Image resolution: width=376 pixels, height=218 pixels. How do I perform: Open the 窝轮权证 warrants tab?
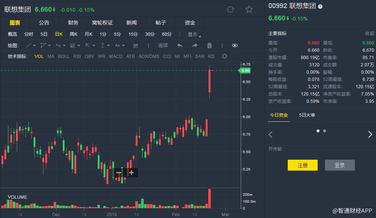pos(102,23)
